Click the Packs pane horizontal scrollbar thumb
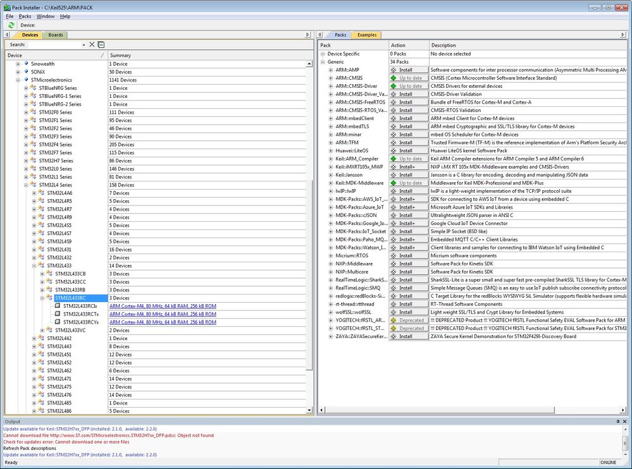This screenshot has width=632, height=469. click(440, 410)
